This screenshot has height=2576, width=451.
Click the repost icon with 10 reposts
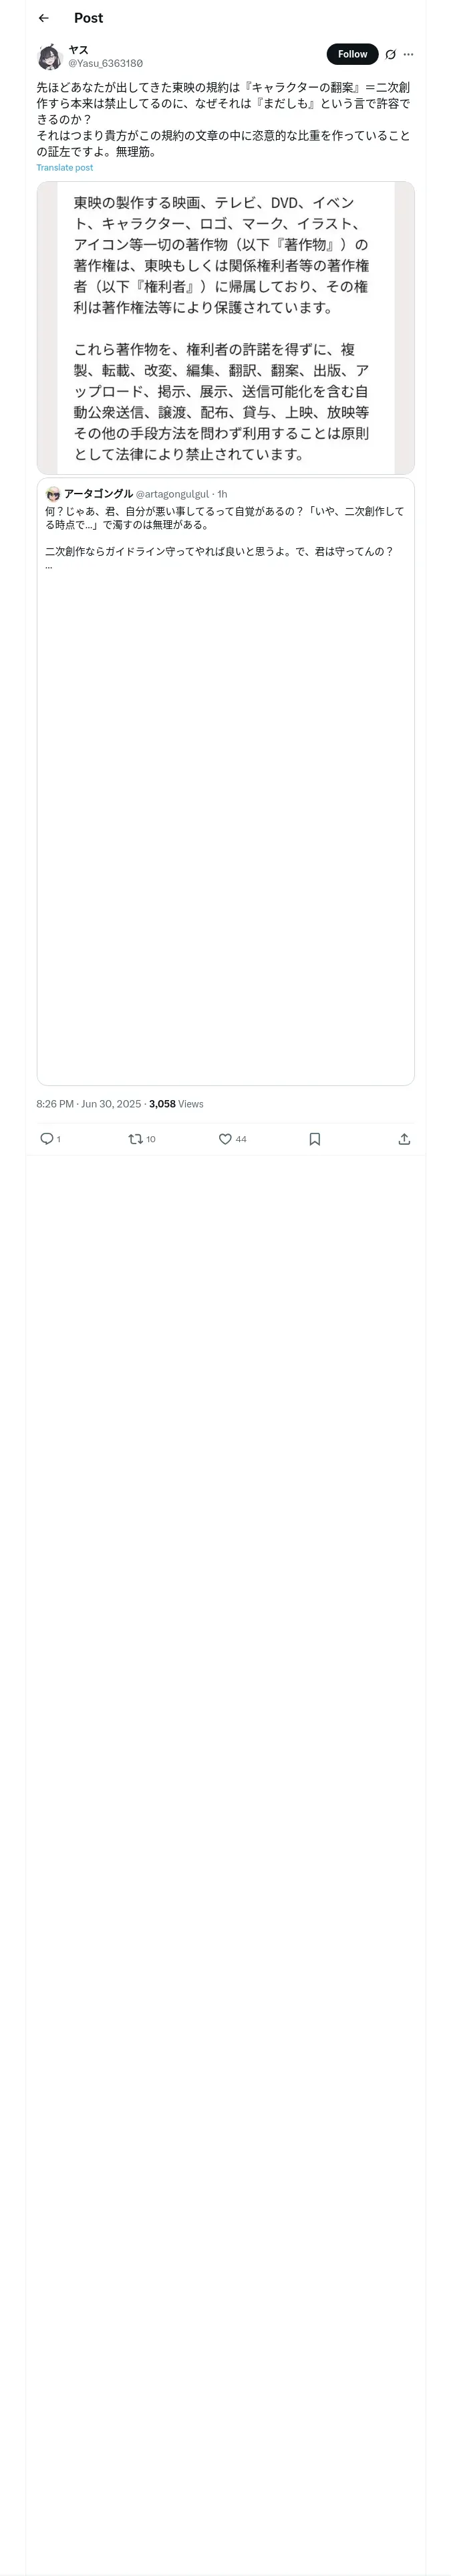coord(136,1139)
